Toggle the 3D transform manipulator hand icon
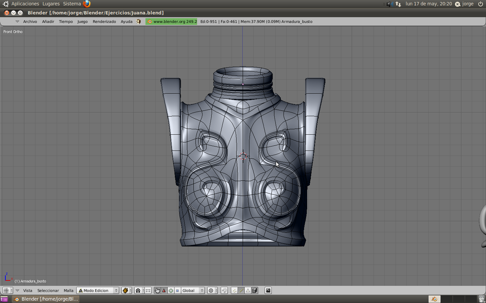 pyautogui.click(x=157, y=291)
